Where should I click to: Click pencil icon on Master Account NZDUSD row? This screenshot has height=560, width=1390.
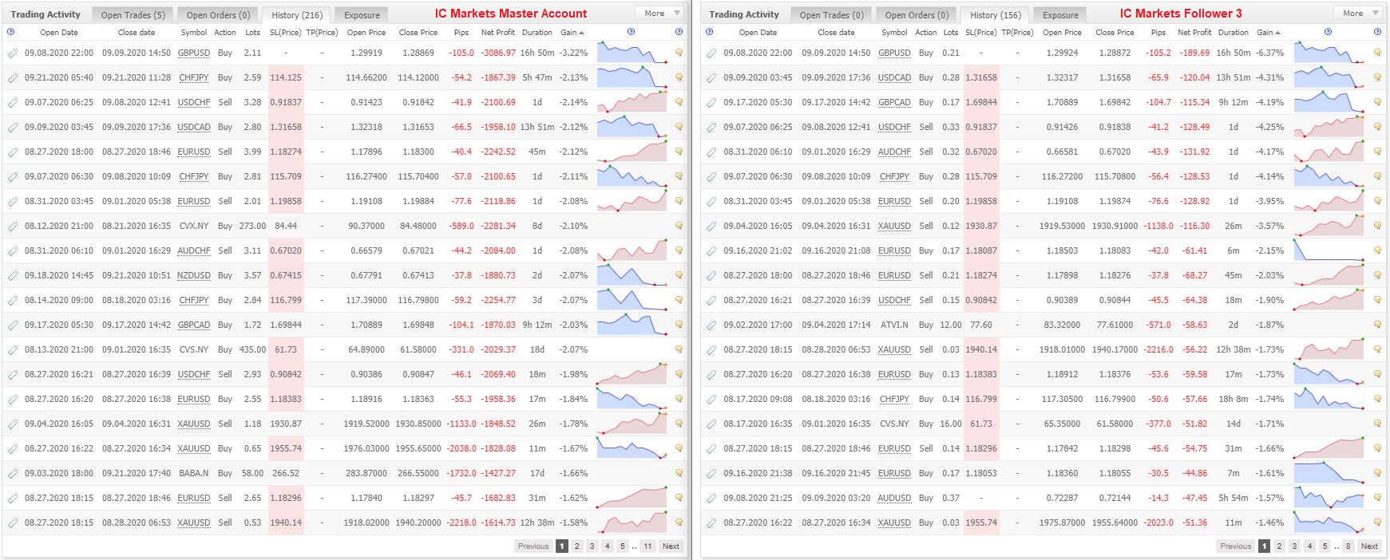point(12,276)
